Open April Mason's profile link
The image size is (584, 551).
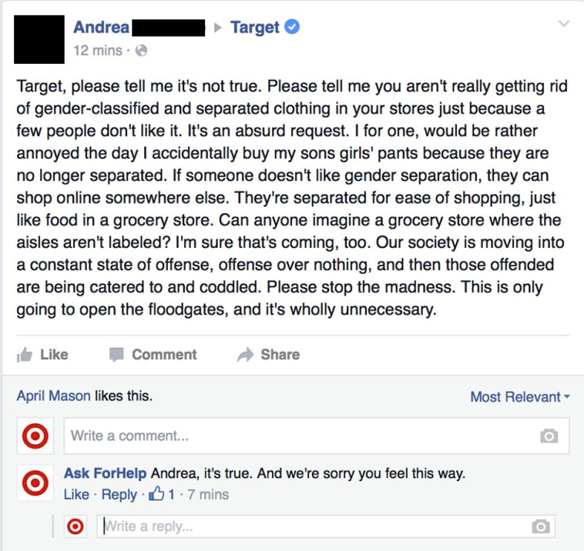(53, 396)
